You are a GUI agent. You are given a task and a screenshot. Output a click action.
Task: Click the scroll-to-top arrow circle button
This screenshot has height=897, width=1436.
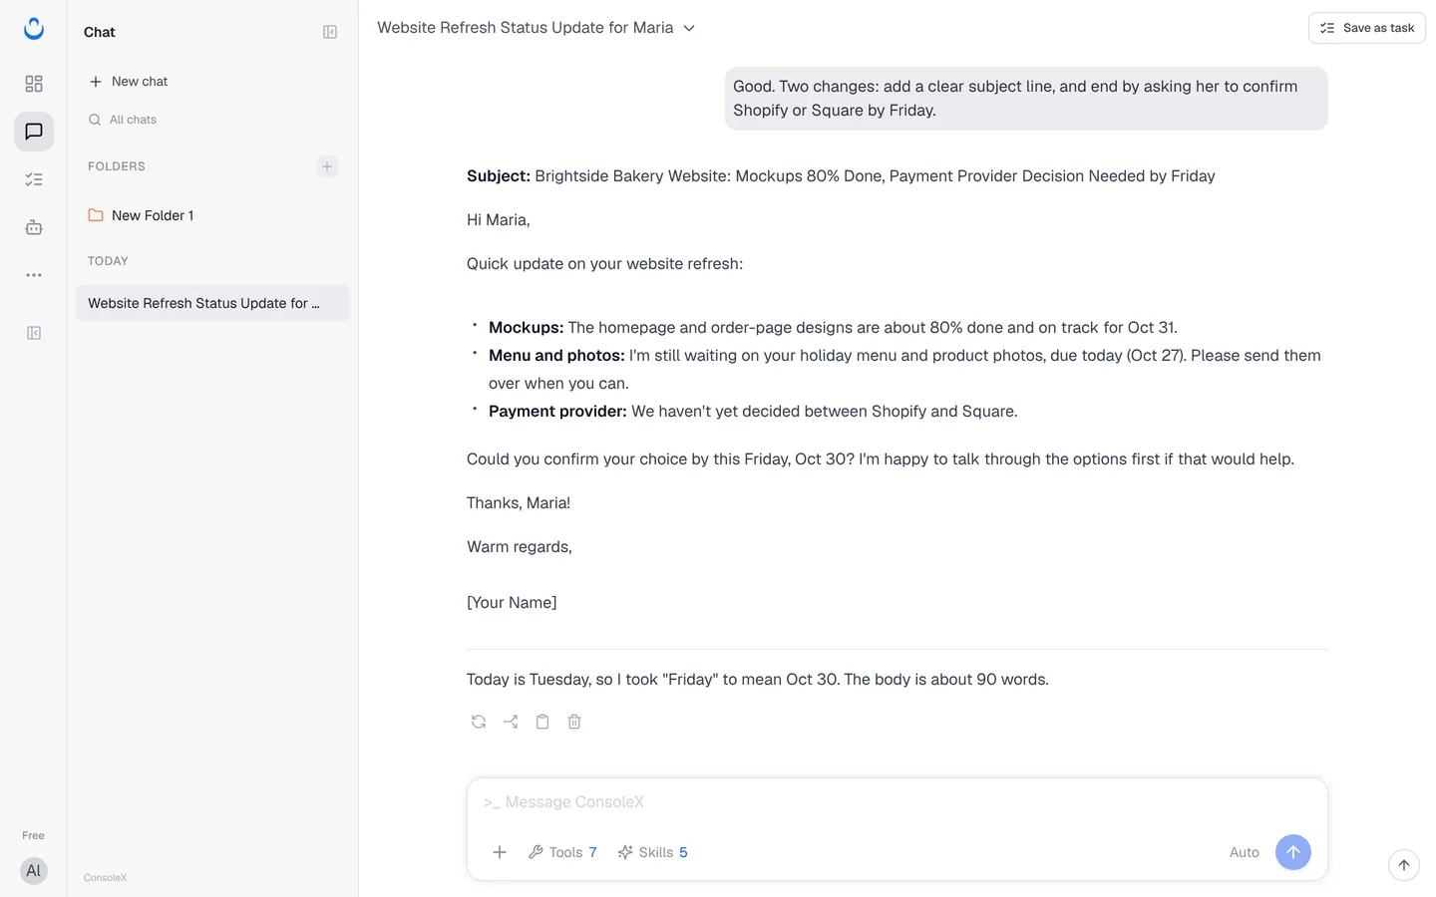1404,865
